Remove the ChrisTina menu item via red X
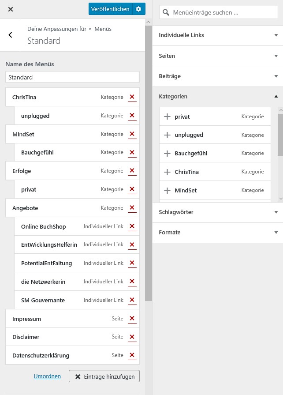The height and width of the screenshot is (395, 283). coord(132,97)
